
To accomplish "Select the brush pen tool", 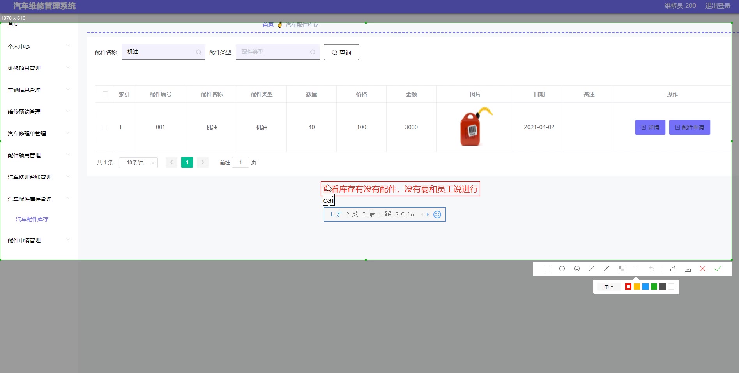I will pyautogui.click(x=606, y=269).
